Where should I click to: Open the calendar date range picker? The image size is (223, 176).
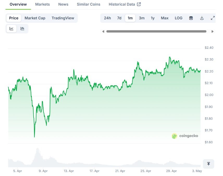(x=191, y=18)
